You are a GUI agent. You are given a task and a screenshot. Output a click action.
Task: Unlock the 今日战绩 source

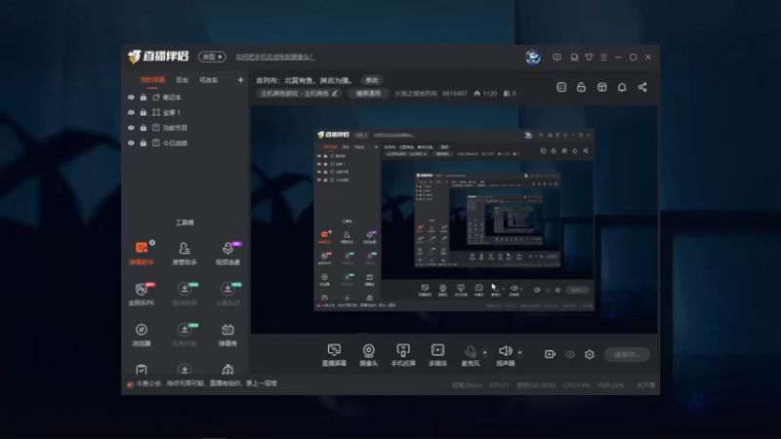click(144, 142)
